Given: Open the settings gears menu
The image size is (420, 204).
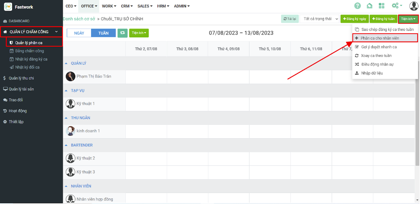Looking at the screenshot, I should [397, 6].
